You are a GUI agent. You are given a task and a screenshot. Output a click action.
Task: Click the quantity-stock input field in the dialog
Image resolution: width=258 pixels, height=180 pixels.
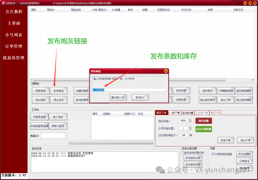[x=129, y=90]
